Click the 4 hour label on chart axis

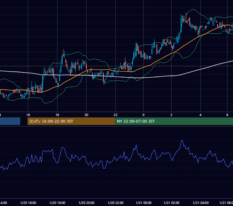click(x=200, y=115)
